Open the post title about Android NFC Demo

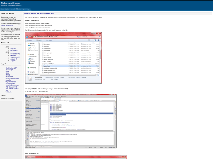(39, 14)
